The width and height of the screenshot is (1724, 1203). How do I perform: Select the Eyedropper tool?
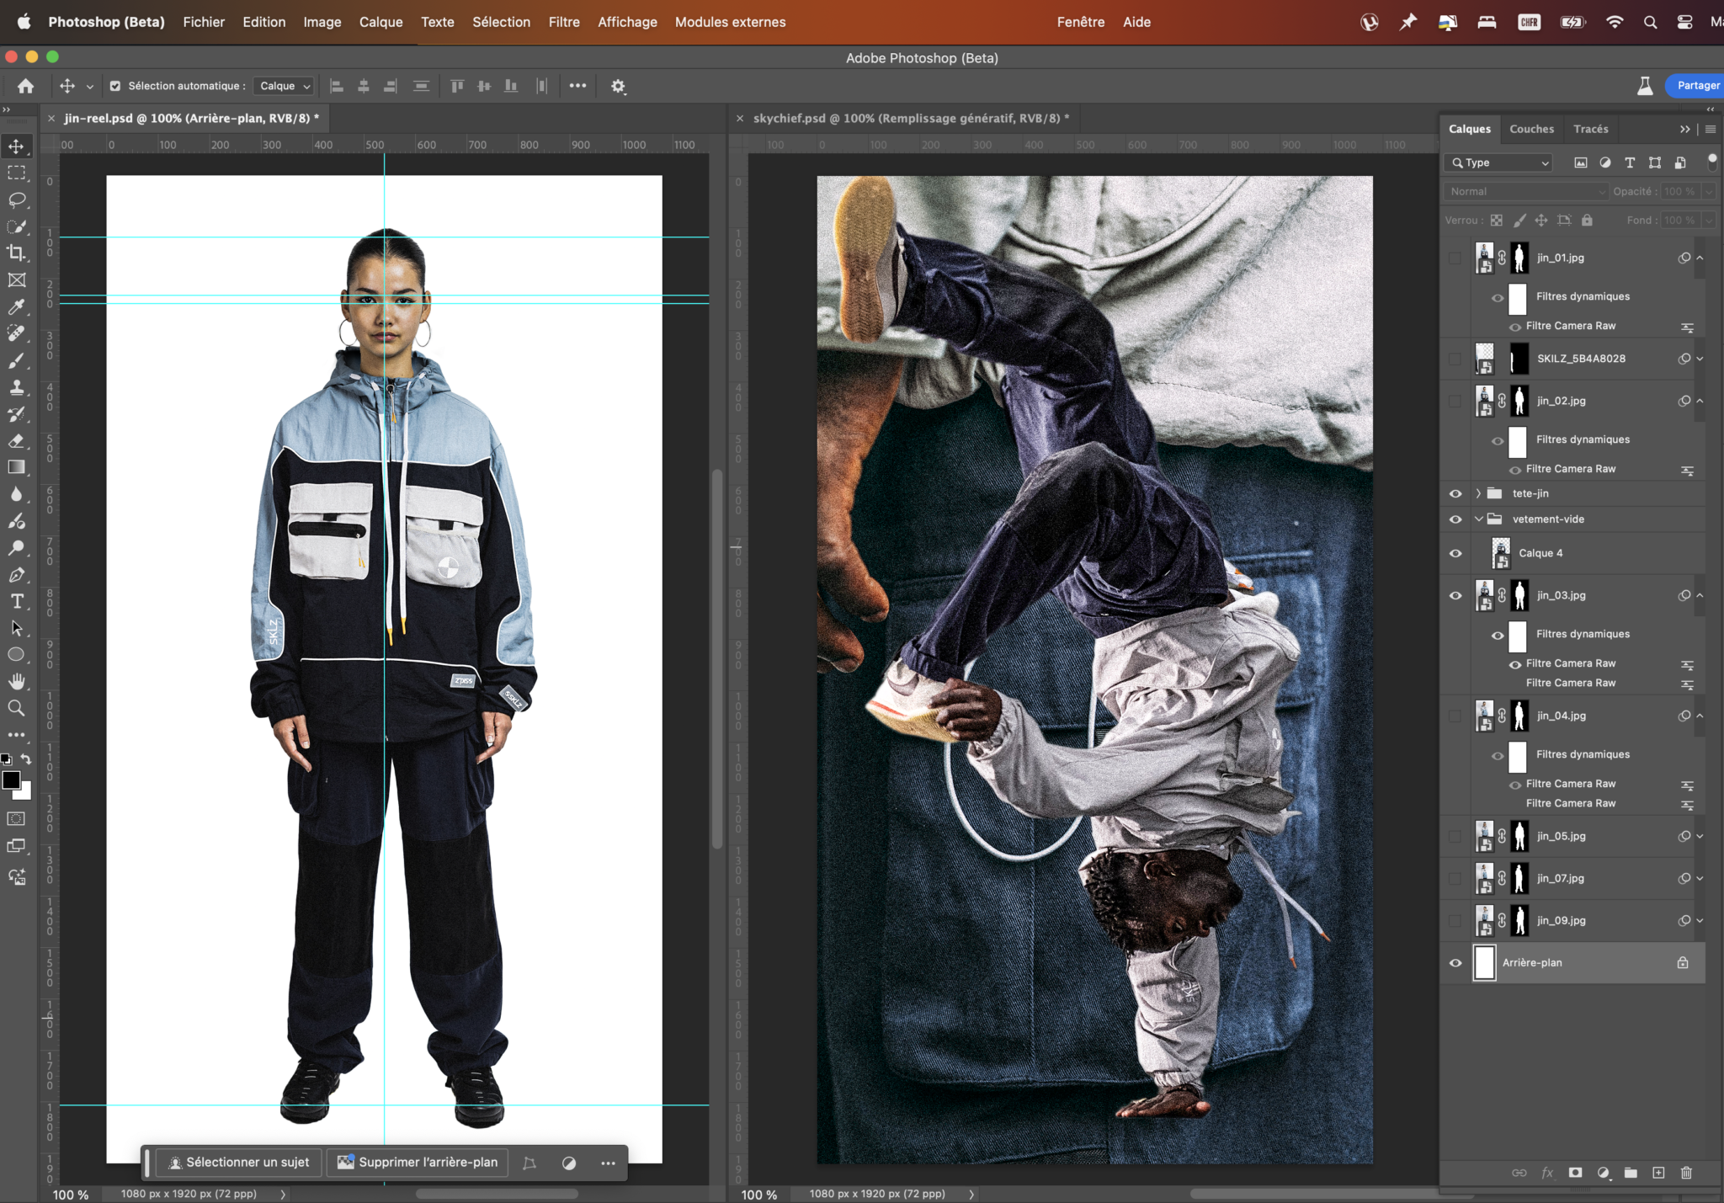click(x=16, y=307)
